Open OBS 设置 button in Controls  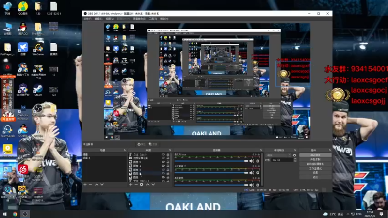click(x=315, y=173)
